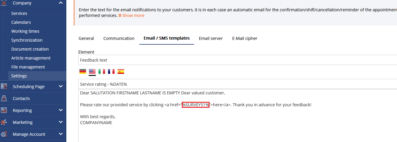Click the Scheduling Page sidebar icon
This screenshot has width=397, height=142.
(x=4, y=86)
